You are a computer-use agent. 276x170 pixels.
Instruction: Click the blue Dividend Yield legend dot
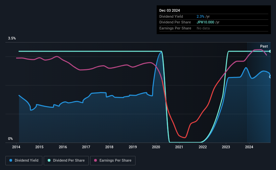(x=11, y=160)
